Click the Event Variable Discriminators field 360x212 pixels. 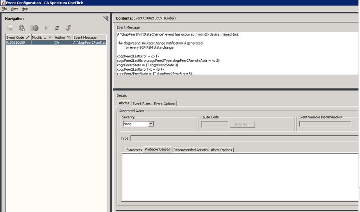pyautogui.click(x=325, y=124)
